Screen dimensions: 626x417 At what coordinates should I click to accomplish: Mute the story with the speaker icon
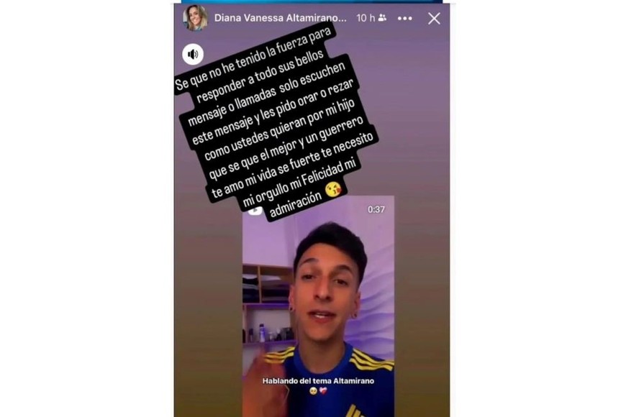click(x=193, y=54)
